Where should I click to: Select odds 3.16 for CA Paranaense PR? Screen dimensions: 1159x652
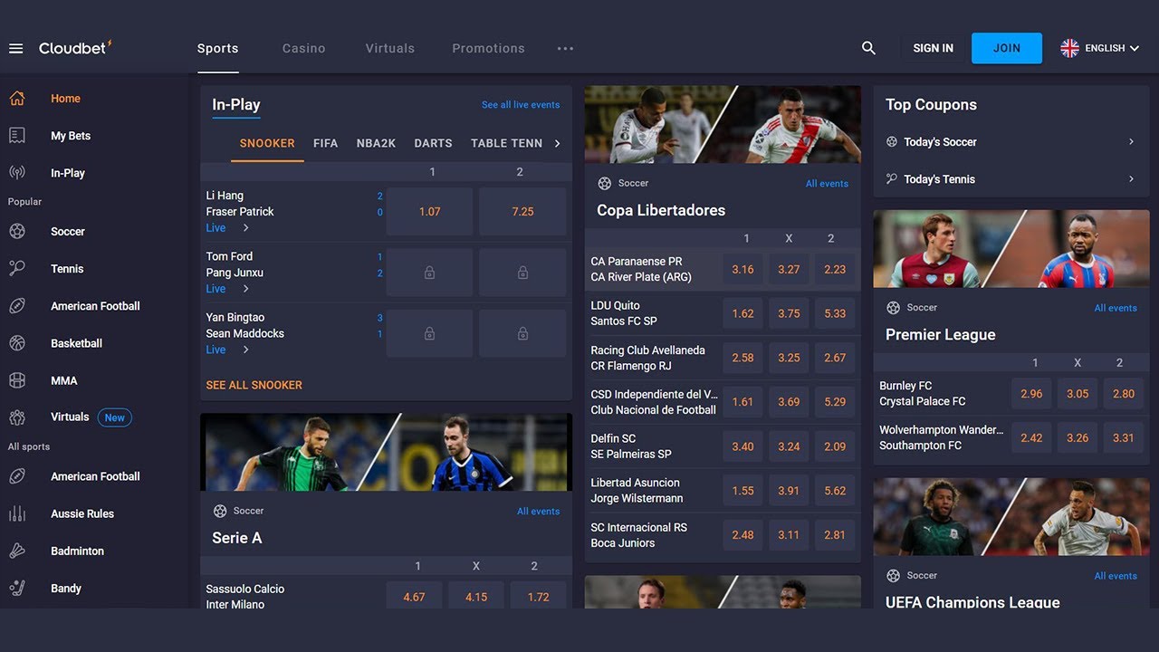[x=742, y=269]
